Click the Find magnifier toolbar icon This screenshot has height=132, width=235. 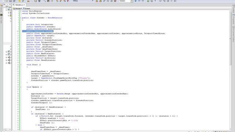click(x=45, y=1)
